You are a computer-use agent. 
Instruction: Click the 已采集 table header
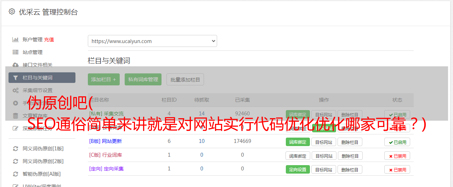click(242, 100)
